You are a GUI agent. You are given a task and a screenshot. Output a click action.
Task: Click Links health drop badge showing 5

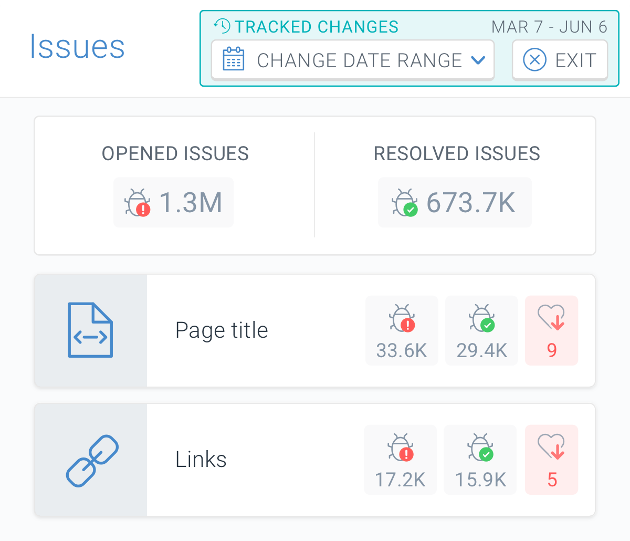pyautogui.click(x=551, y=460)
